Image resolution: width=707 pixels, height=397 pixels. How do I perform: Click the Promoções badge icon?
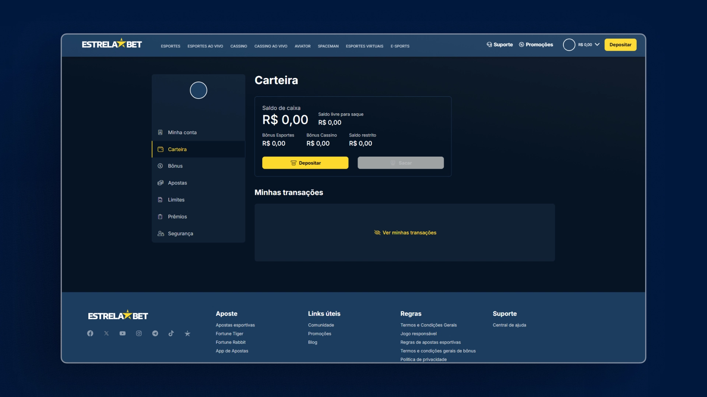point(521,44)
